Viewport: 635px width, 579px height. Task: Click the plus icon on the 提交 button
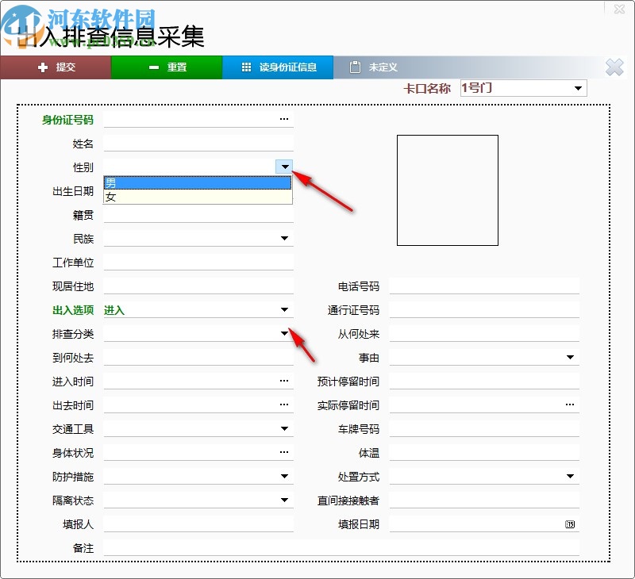pyautogui.click(x=41, y=67)
